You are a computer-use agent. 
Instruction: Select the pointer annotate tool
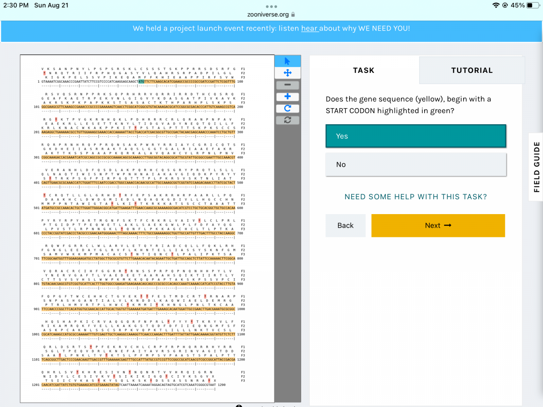pyautogui.click(x=288, y=61)
